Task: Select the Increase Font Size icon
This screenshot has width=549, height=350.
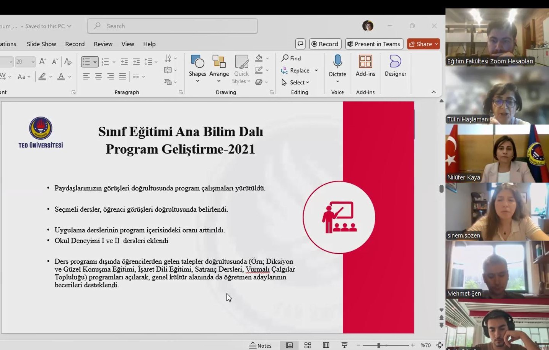Action: point(42,61)
